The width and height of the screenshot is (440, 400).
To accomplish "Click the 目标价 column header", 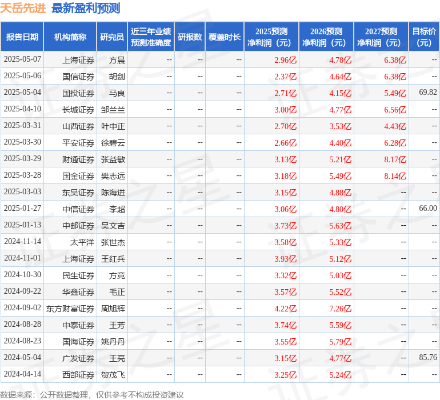I will tap(424, 37).
